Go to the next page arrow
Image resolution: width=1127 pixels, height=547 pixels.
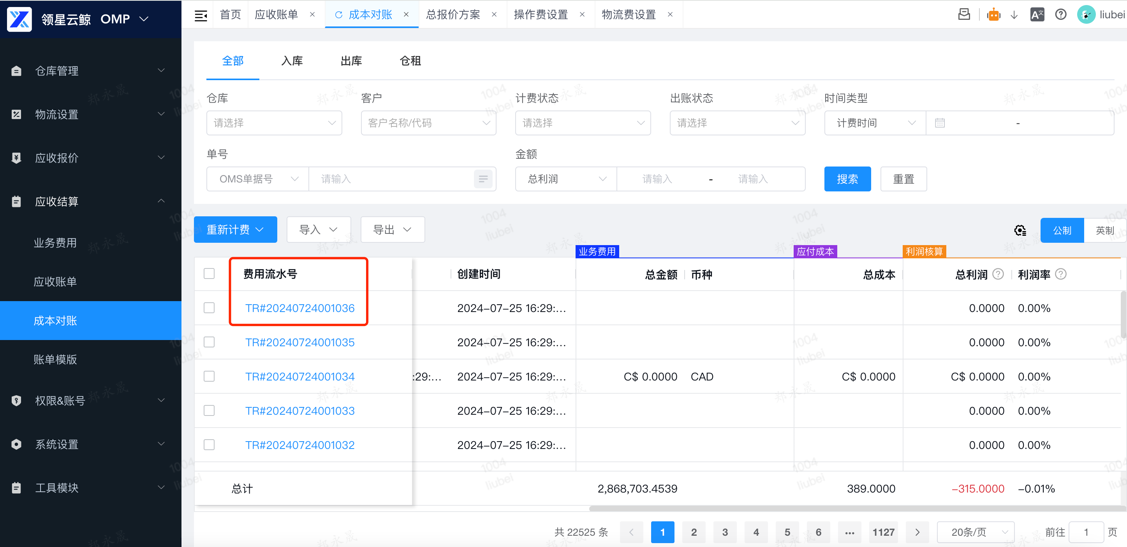pos(917,532)
